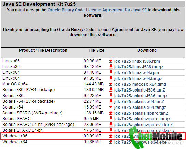This screenshot has height=149, width=186.
Task: Click download arrow icon beside jdk-7u25-linux-x64.rpm
Action: pyautogui.click(x=111, y=72)
